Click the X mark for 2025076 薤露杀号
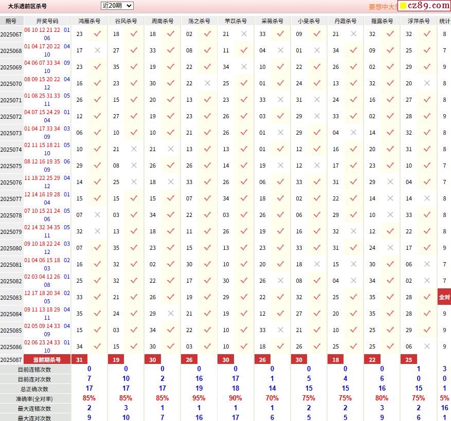451x421 pixels. [x=390, y=182]
